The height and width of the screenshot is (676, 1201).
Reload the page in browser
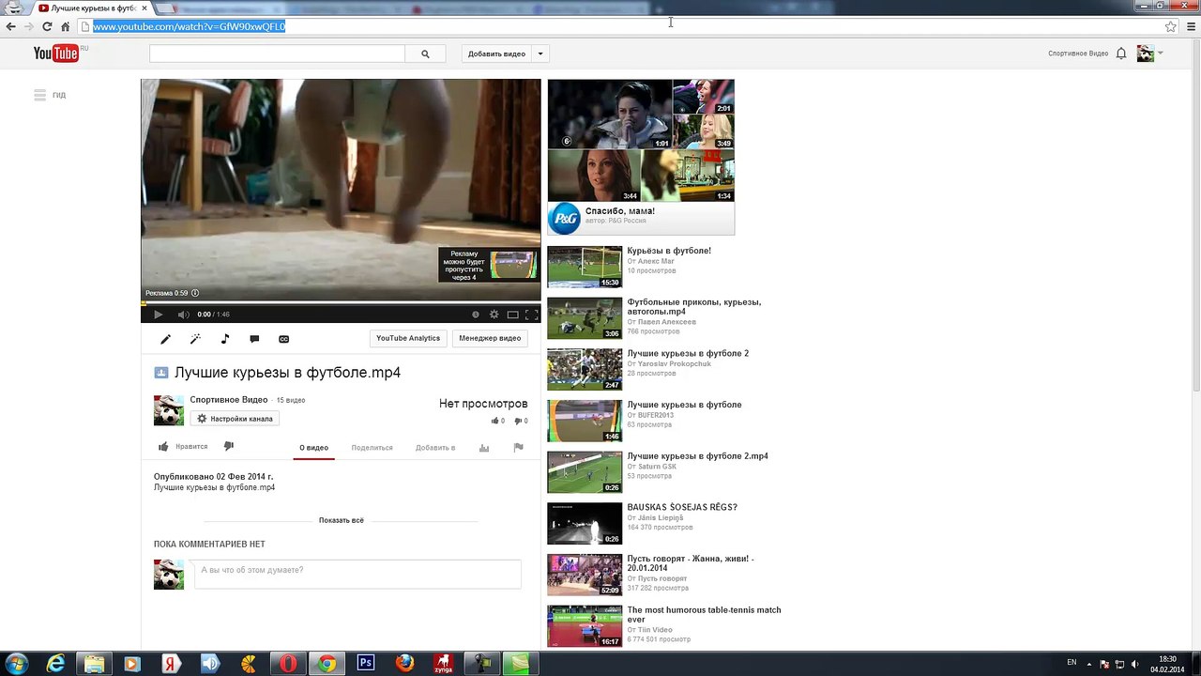[47, 26]
